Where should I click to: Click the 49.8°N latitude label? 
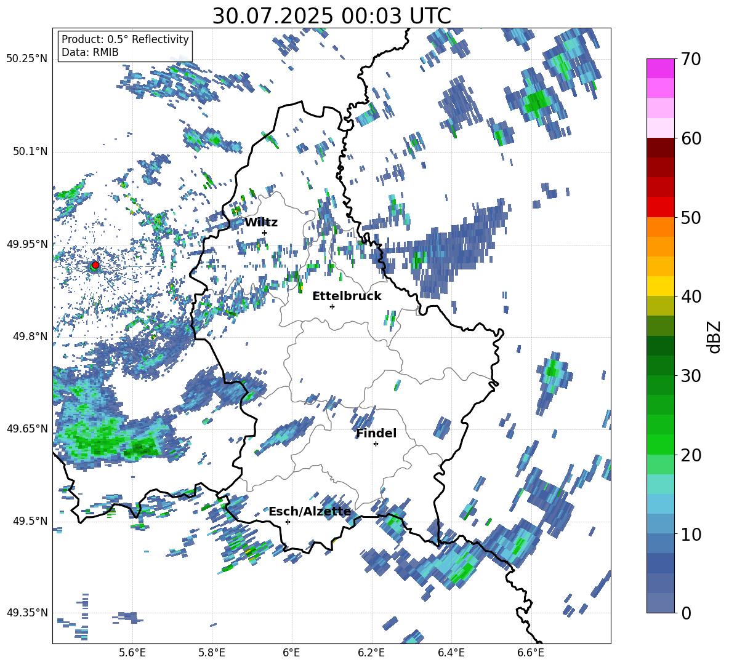click(30, 336)
